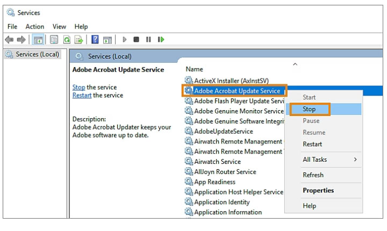This screenshot has height=231, width=387.
Task: Select the Airwatch Service row
Action: (x=217, y=162)
